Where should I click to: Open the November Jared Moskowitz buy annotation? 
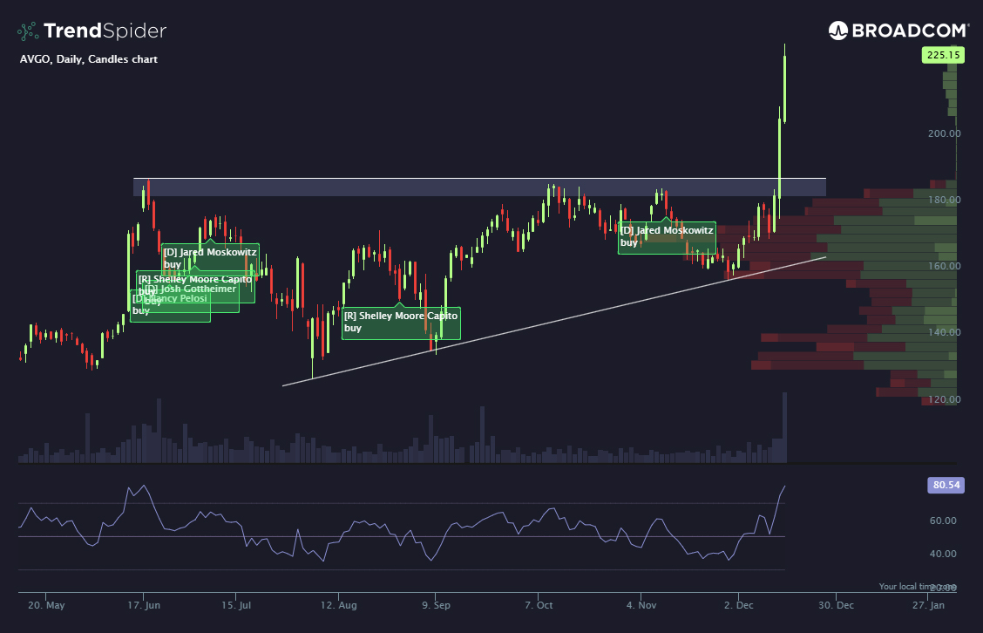click(667, 238)
